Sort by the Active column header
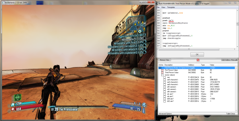Viewport: 239px width, 121px height. [161, 65]
